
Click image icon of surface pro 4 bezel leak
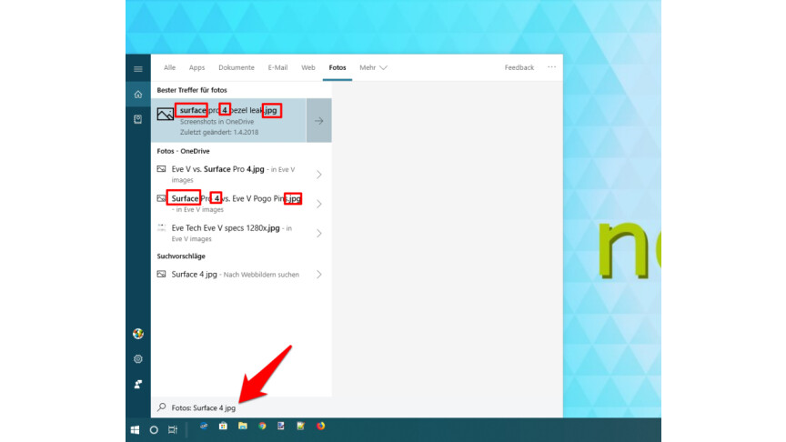click(165, 115)
